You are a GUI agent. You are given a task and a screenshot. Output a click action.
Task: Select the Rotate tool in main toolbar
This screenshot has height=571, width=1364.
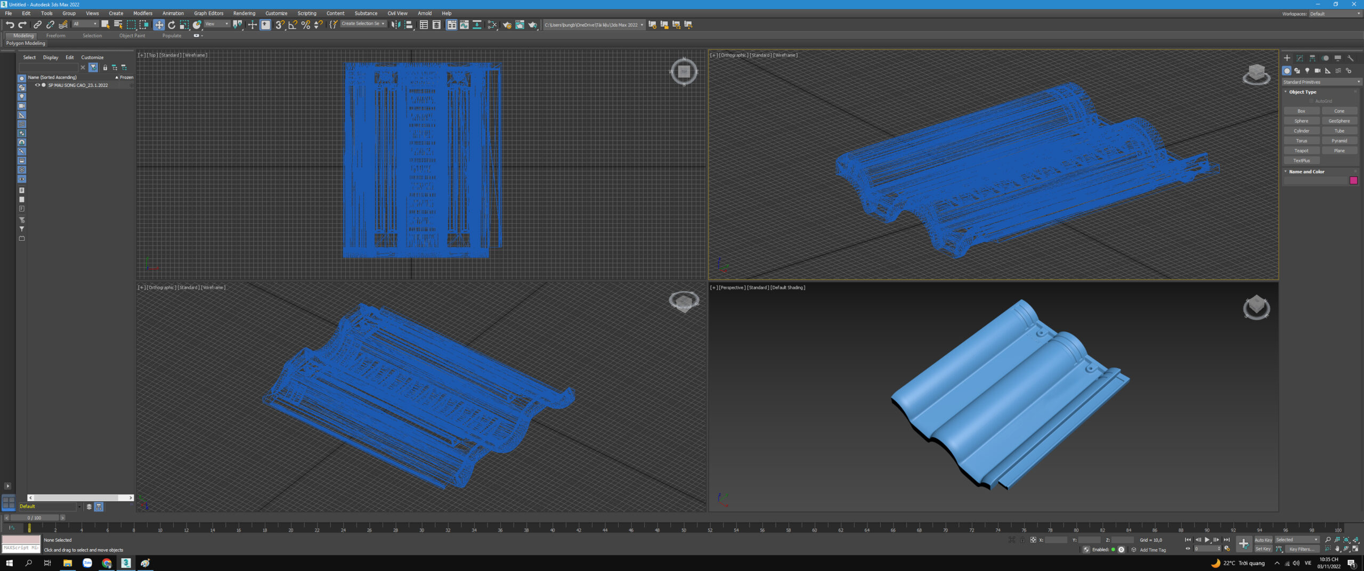coord(172,25)
